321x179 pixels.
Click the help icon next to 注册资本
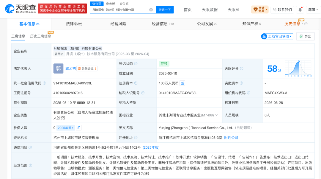(136, 83)
